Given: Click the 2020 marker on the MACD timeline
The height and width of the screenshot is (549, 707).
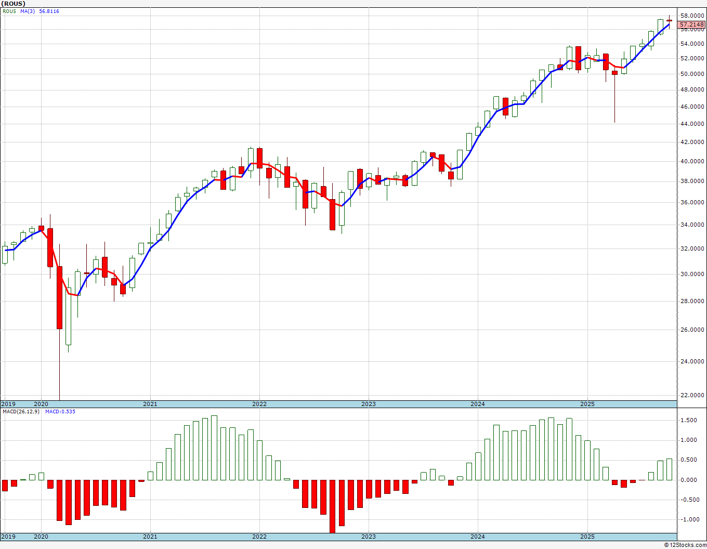Looking at the screenshot, I should pos(41,536).
